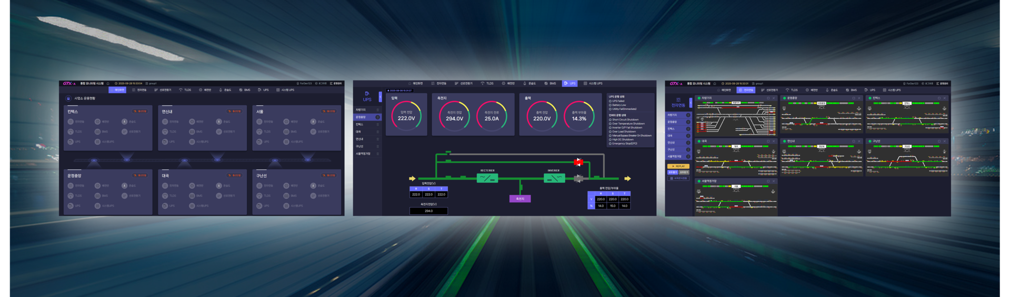The image size is (1010, 297).
Task: Open 온습도 icon in the 서울 card
Action: click(x=313, y=121)
